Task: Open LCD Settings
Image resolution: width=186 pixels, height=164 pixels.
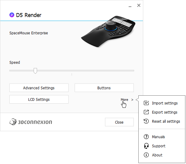Action: pos(39,99)
